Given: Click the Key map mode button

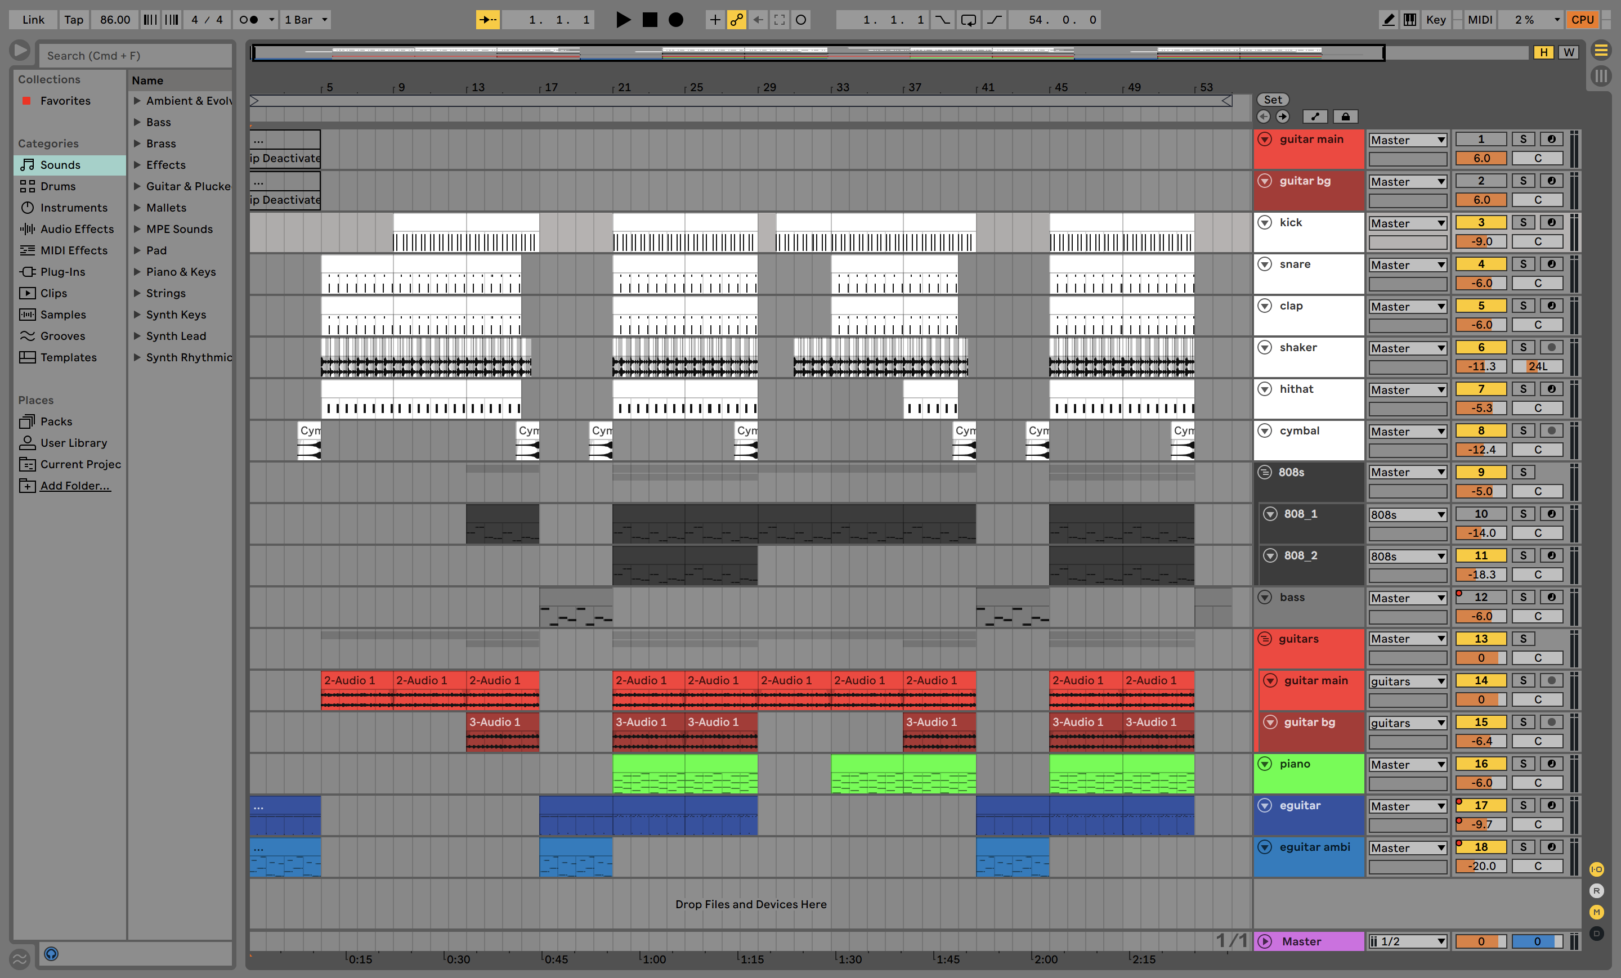Looking at the screenshot, I should pyautogui.click(x=1435, y=20).
